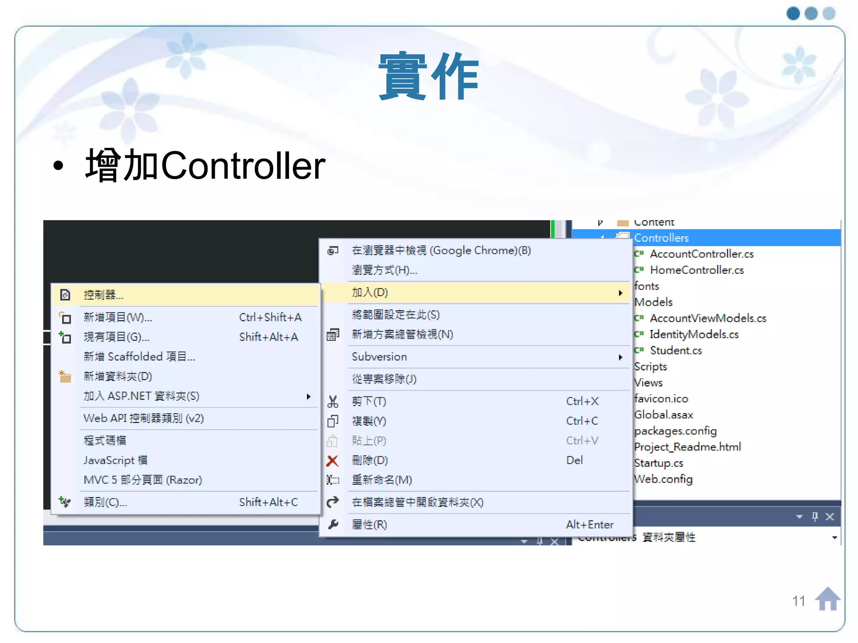Open the 加入(D) submenu arrow
This screenshot has width=858, height=643.
[x=620, y=293]
